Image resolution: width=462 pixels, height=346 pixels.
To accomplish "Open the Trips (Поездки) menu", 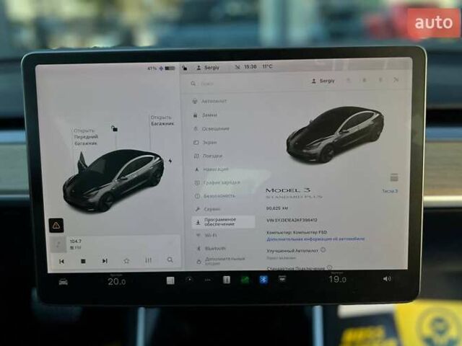I will [x=209, y=156].
